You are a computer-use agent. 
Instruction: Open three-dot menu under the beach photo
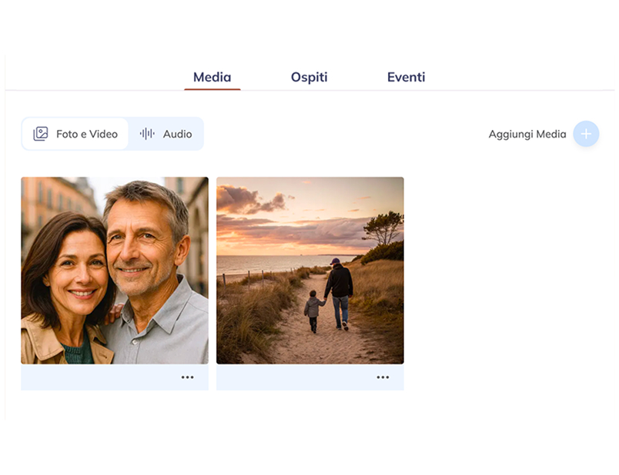tap(383, 377)
